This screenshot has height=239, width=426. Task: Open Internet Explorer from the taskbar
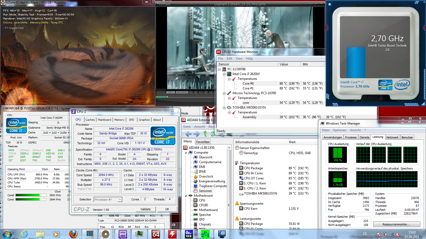pos(24,234)
